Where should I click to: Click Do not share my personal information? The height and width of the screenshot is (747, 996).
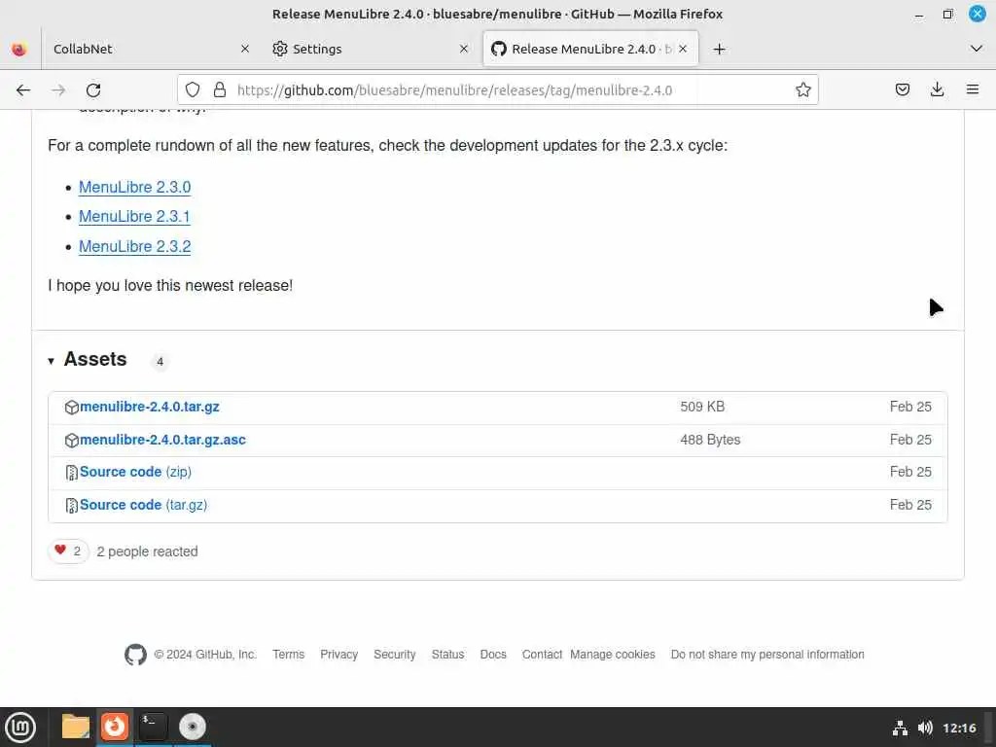pos(767,655)
